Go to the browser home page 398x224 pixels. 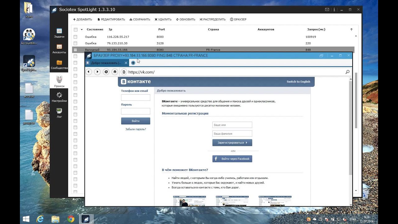tap(115, 72)
